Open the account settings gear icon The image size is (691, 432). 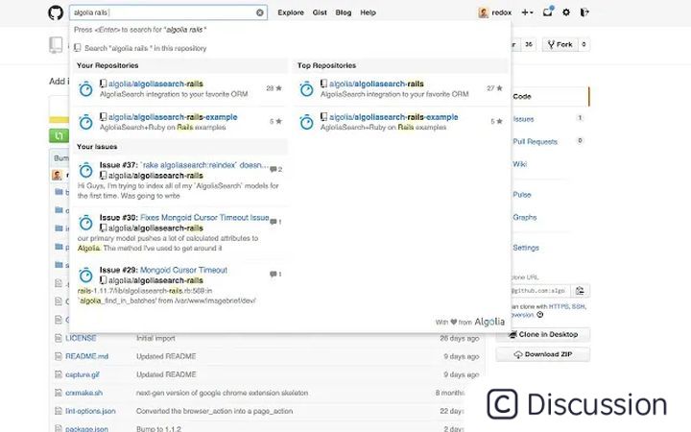click(x=566, y=12)
